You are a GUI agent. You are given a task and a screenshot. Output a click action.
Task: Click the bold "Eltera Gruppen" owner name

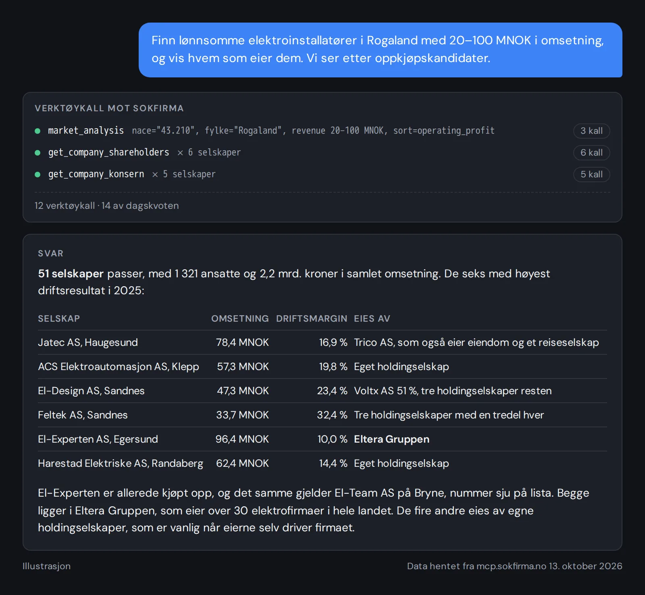click(x=391, y=439)
